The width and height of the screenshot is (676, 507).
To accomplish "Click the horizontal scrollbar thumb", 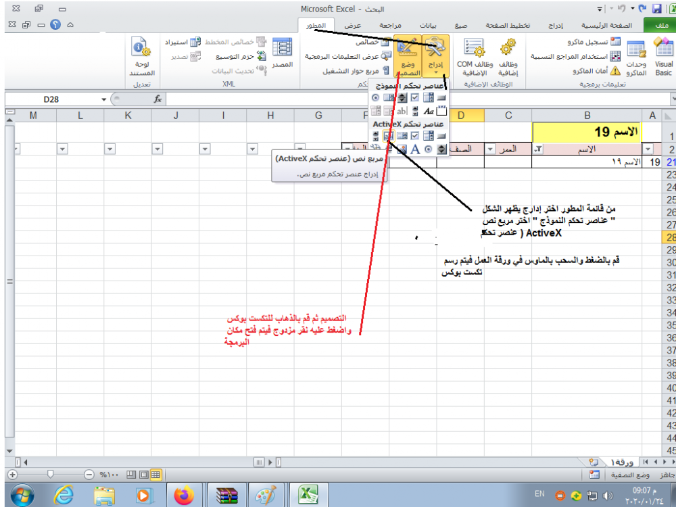I will (259, 462).
